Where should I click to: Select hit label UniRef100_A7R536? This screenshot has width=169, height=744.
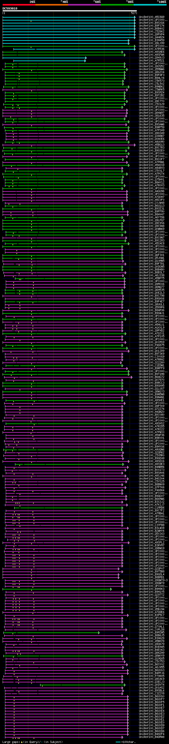click(152, 49)
